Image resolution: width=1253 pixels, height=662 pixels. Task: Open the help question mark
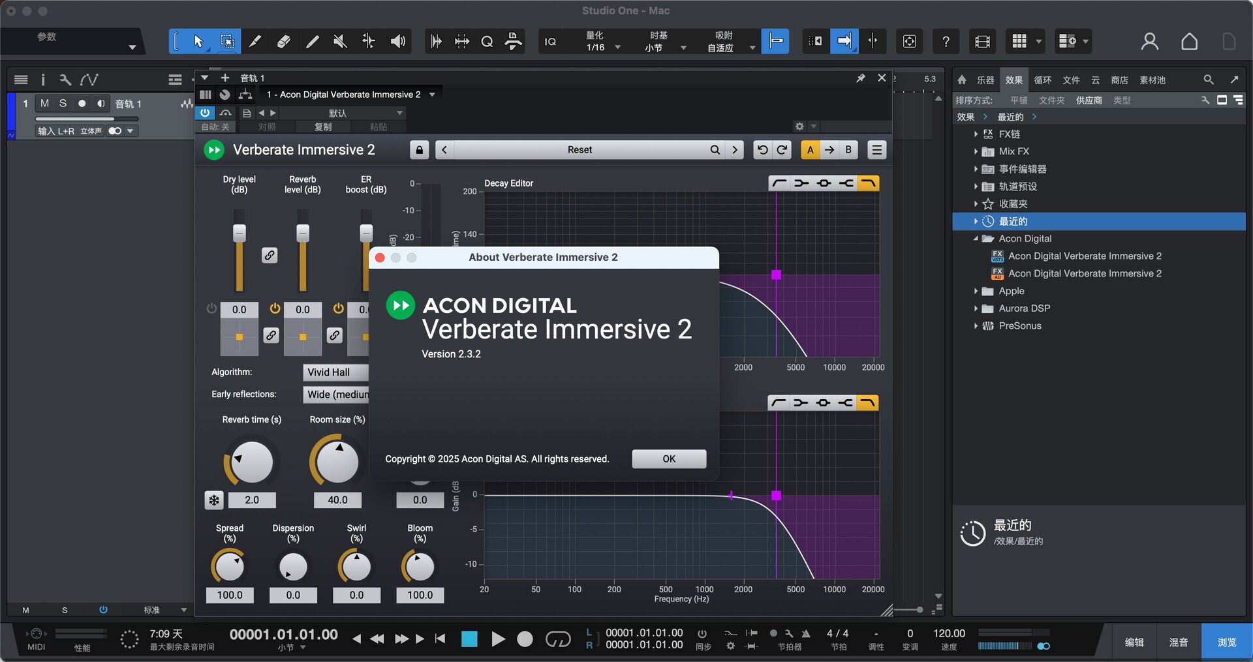(x=946, y=42)
